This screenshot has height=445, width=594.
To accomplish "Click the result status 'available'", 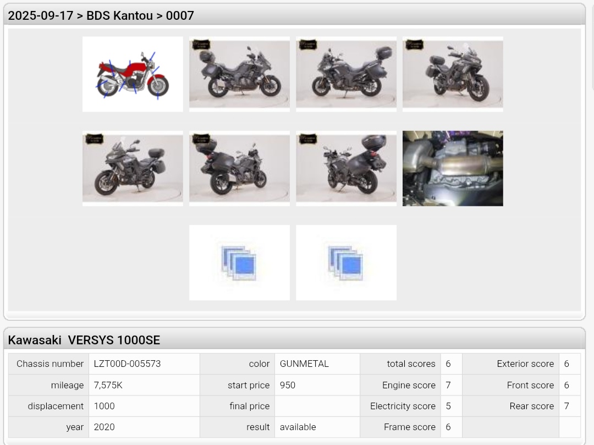I will coord(298,427).
